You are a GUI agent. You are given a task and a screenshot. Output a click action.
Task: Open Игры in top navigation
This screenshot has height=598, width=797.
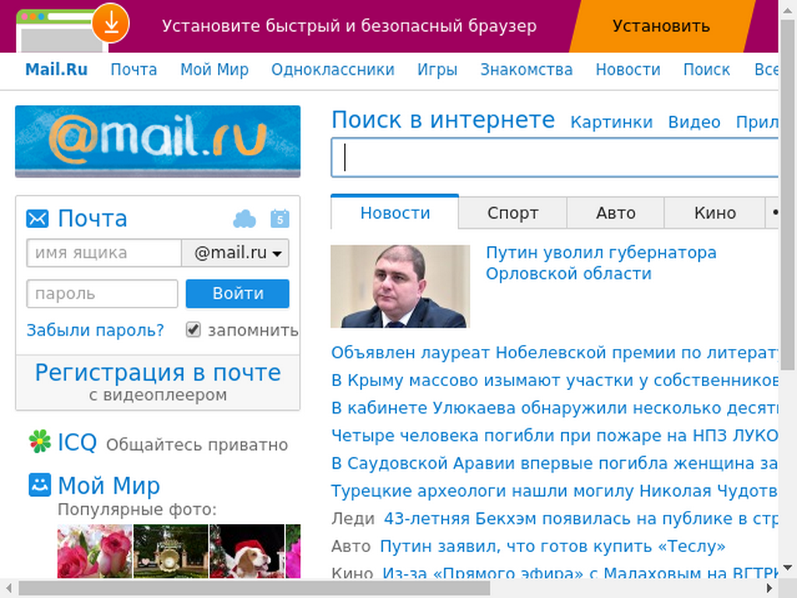437,69
